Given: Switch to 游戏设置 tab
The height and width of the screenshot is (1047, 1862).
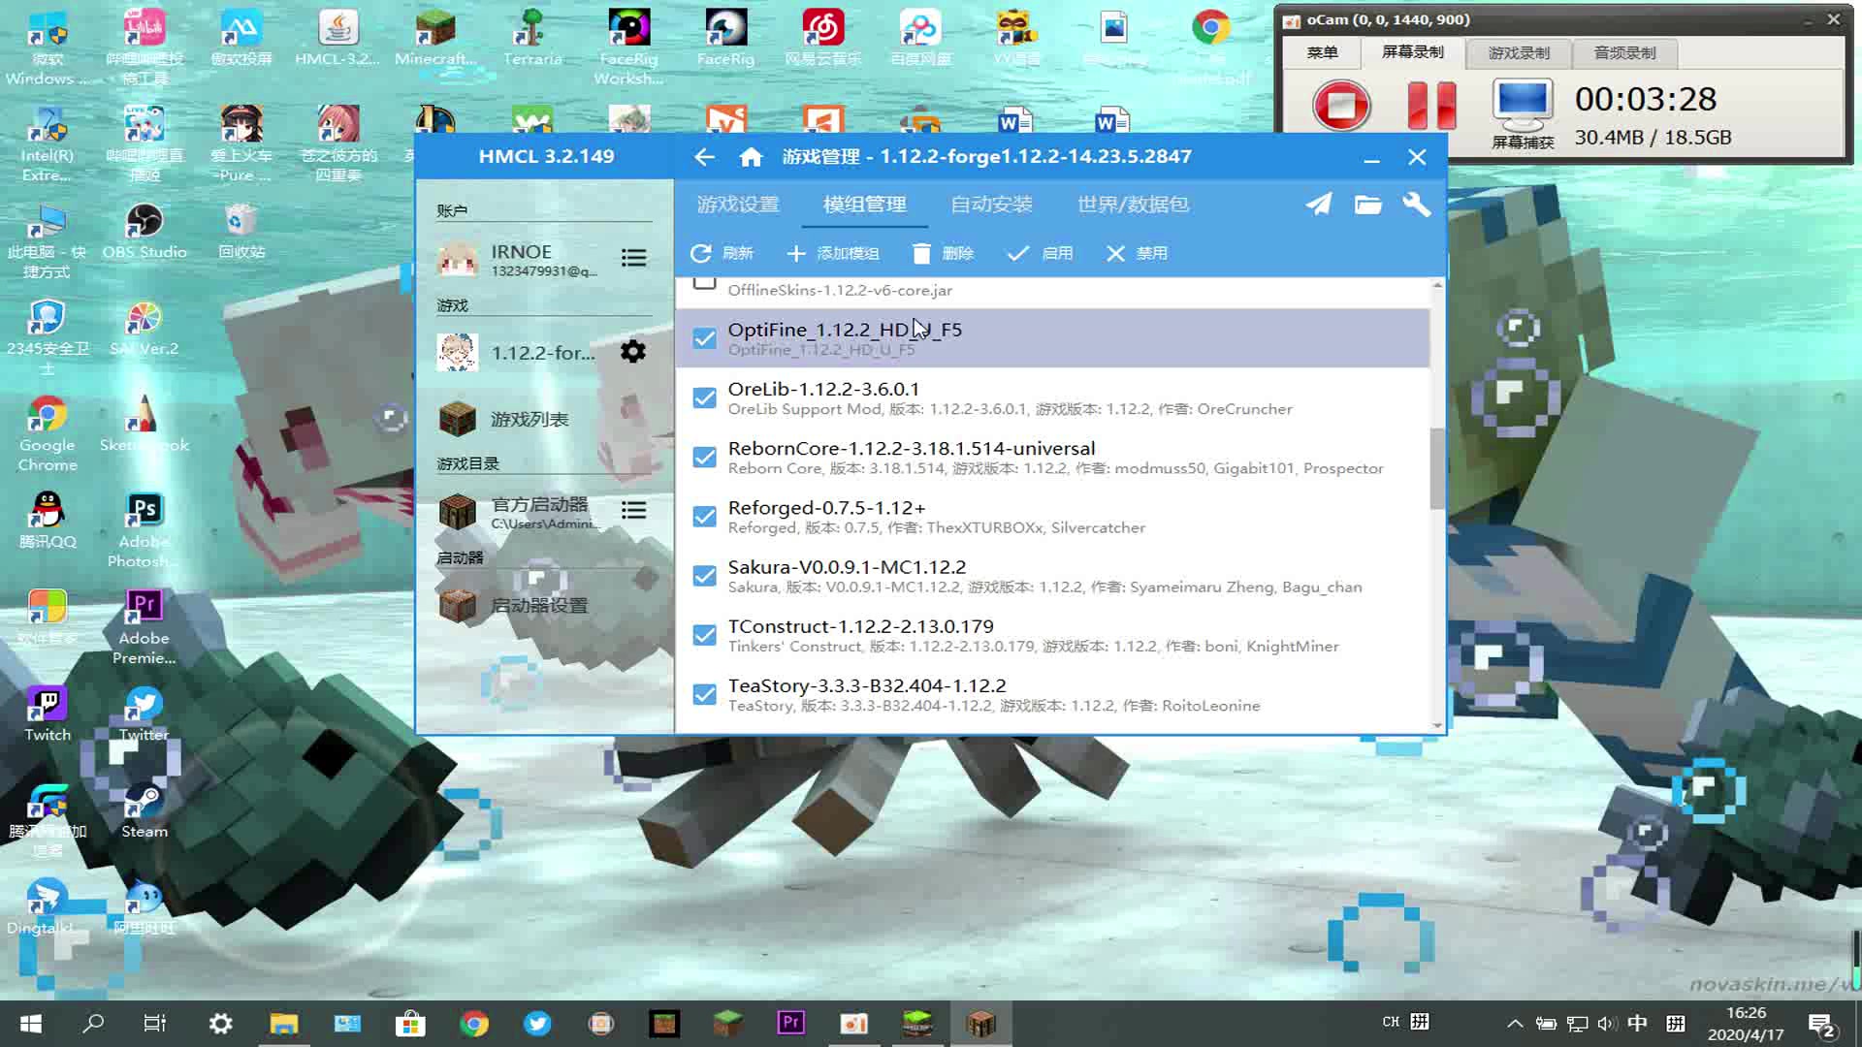Looking at the screenshot, I should 738,205.
